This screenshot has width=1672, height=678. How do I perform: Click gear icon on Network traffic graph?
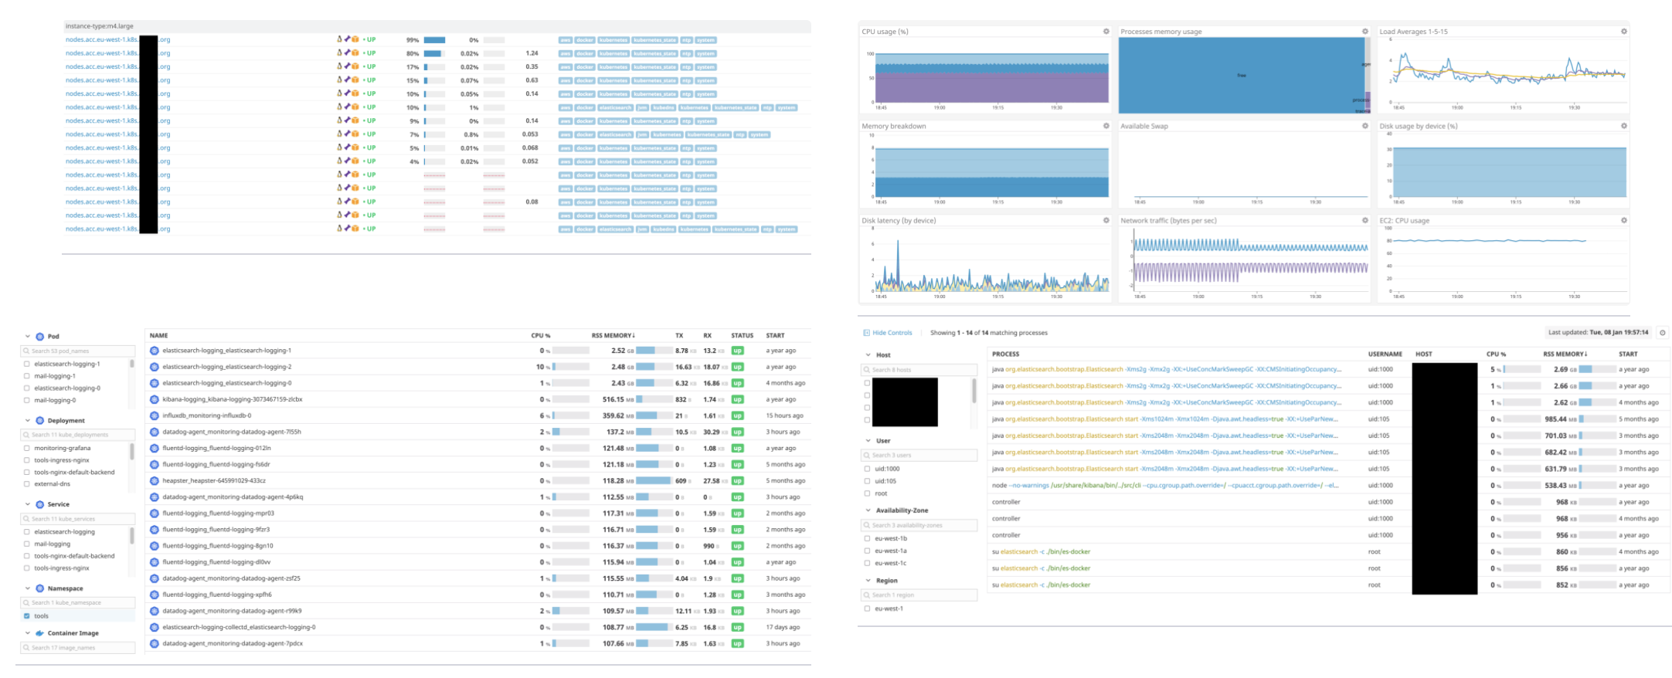tap(1364, 220)
